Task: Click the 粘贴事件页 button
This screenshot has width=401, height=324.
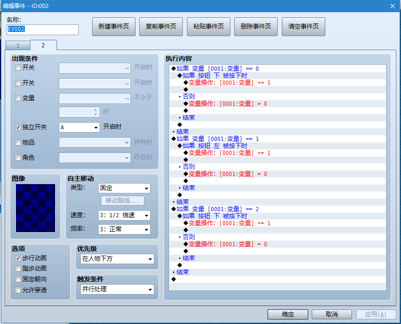Action: point(208,27)
